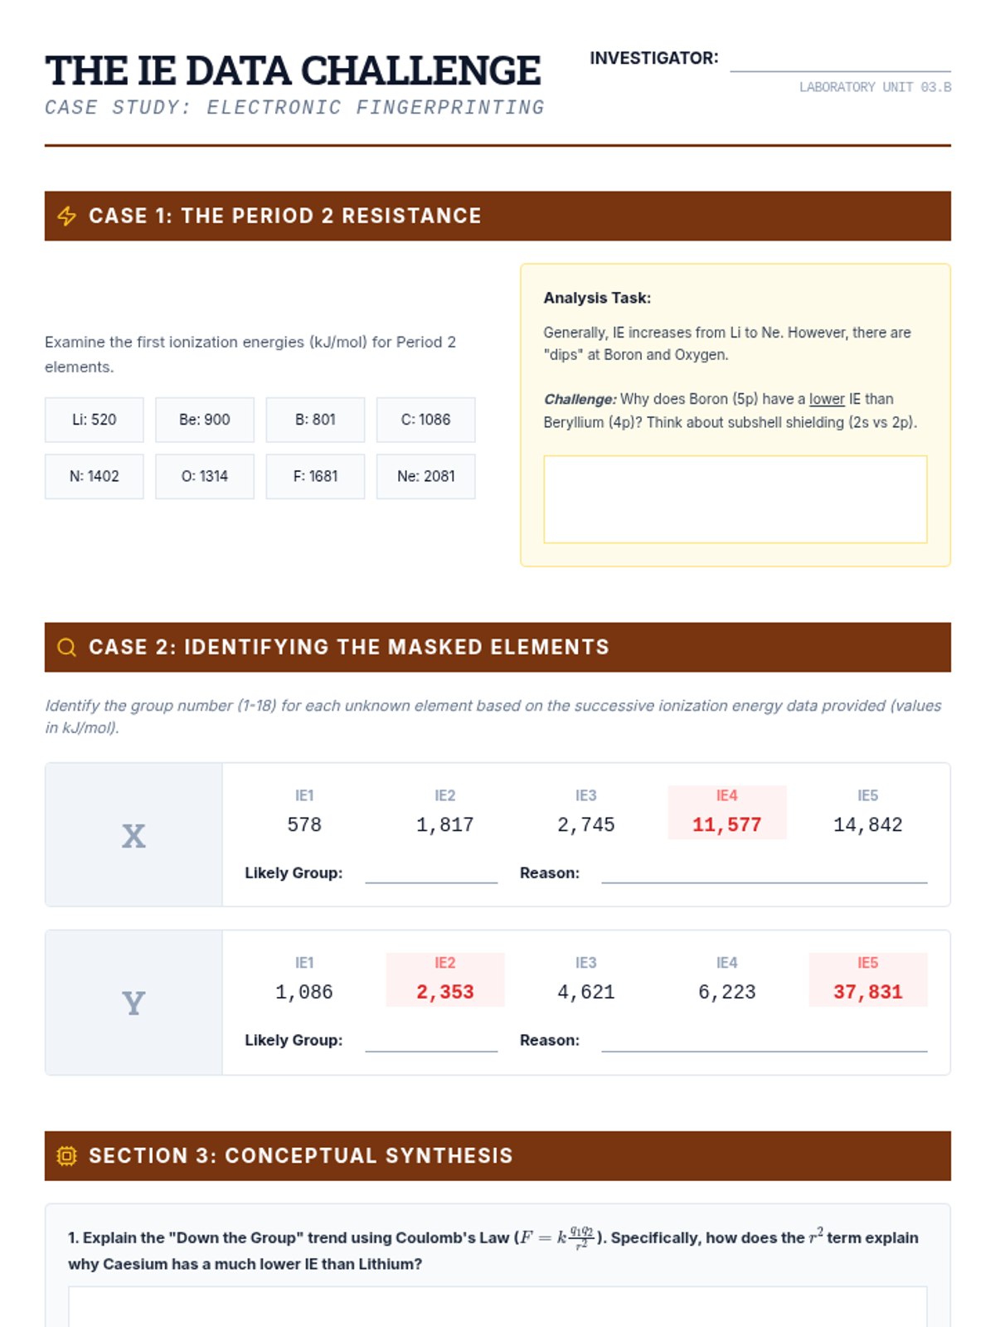Click Likely Group field for element X
995x1327 pixels.
(x=431, y=873)
